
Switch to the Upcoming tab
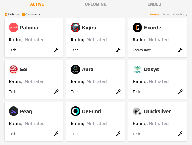click(x=96, y=4)
